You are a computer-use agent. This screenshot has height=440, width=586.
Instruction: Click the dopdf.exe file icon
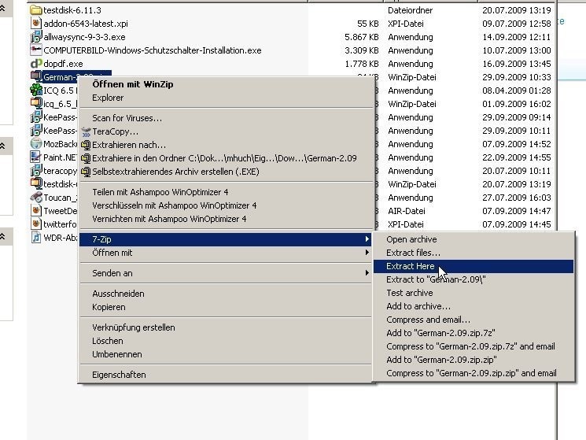click(36, 64)
